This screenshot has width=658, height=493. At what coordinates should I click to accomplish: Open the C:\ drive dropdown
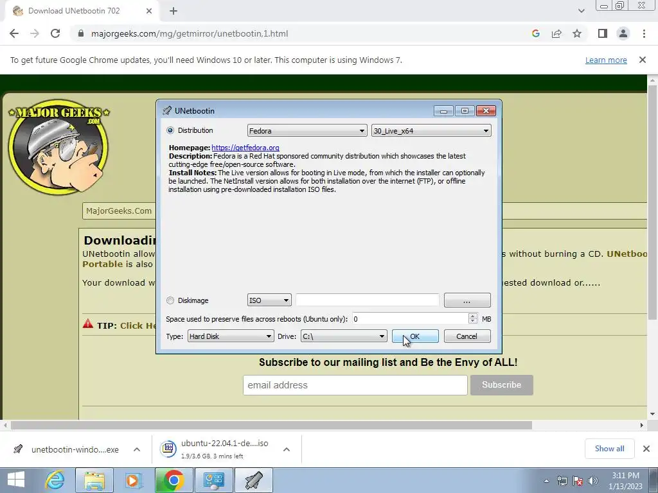(344, 336)
